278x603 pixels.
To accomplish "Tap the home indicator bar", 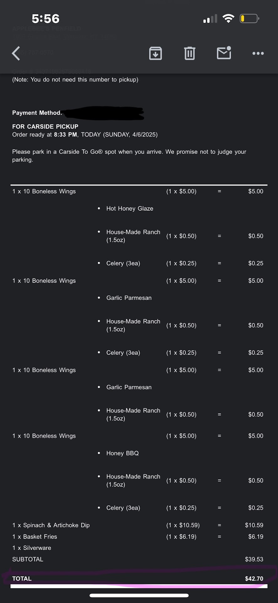I will pos(139,595).
